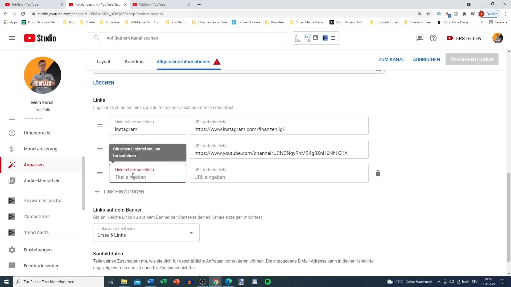This screenshot has height=287, width=511.
Task: Focus the Auf deinem Kanal suchen box
Action: tap(187, 38)
